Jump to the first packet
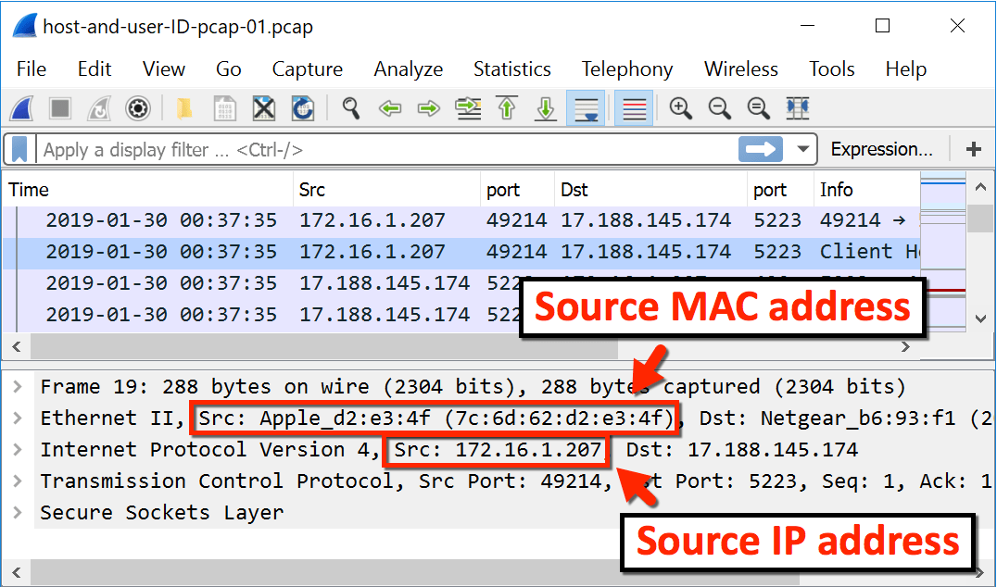997x587 pixels. [x=507, y=108]
